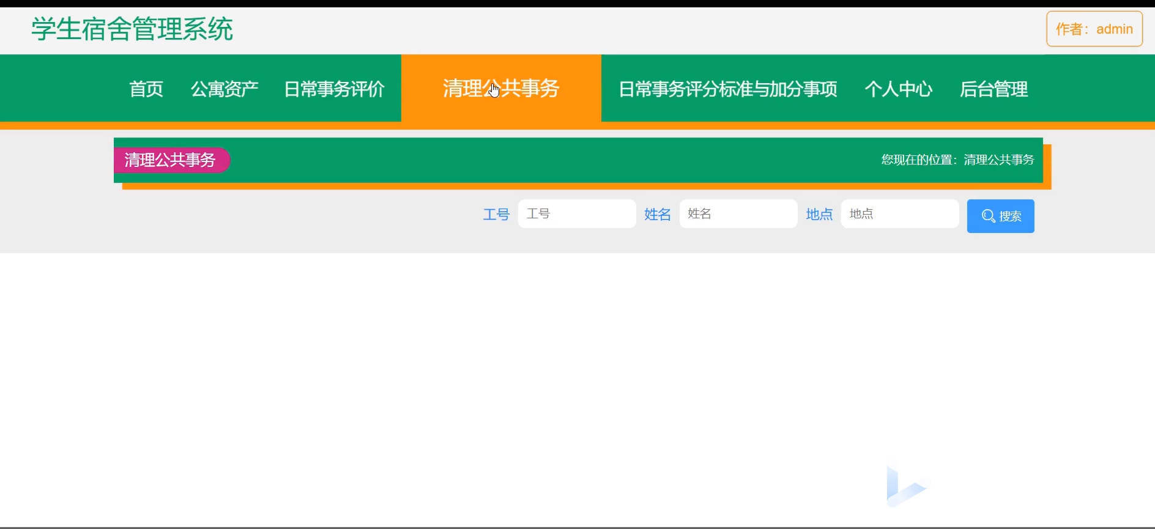Click the 搜索 button

tap(1000, 216)
